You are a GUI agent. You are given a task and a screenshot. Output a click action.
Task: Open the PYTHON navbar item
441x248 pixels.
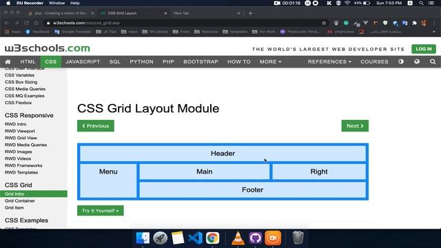point(141,61)
